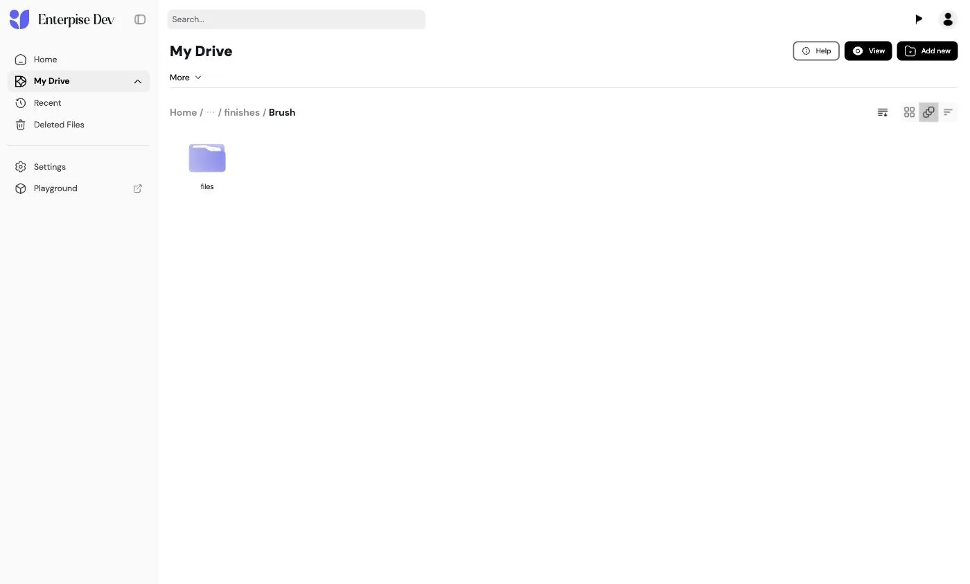Click the Playground cube icon
This screenshot has width=970, height=584.
pyautogui.click(x=21, y=188)
